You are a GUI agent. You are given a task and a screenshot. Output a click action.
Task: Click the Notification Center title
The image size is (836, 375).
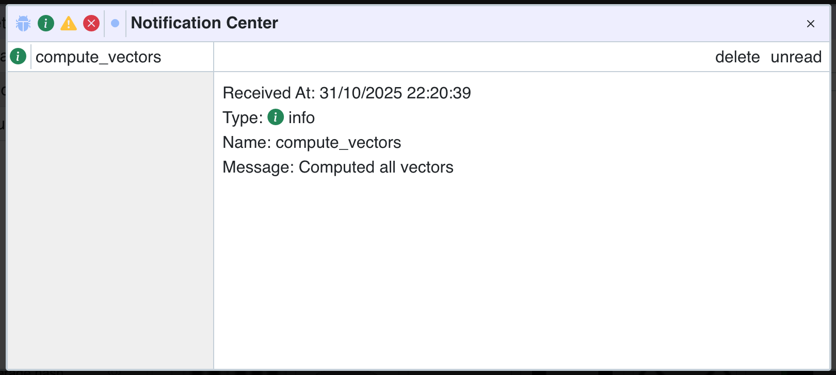click(204, 23)
